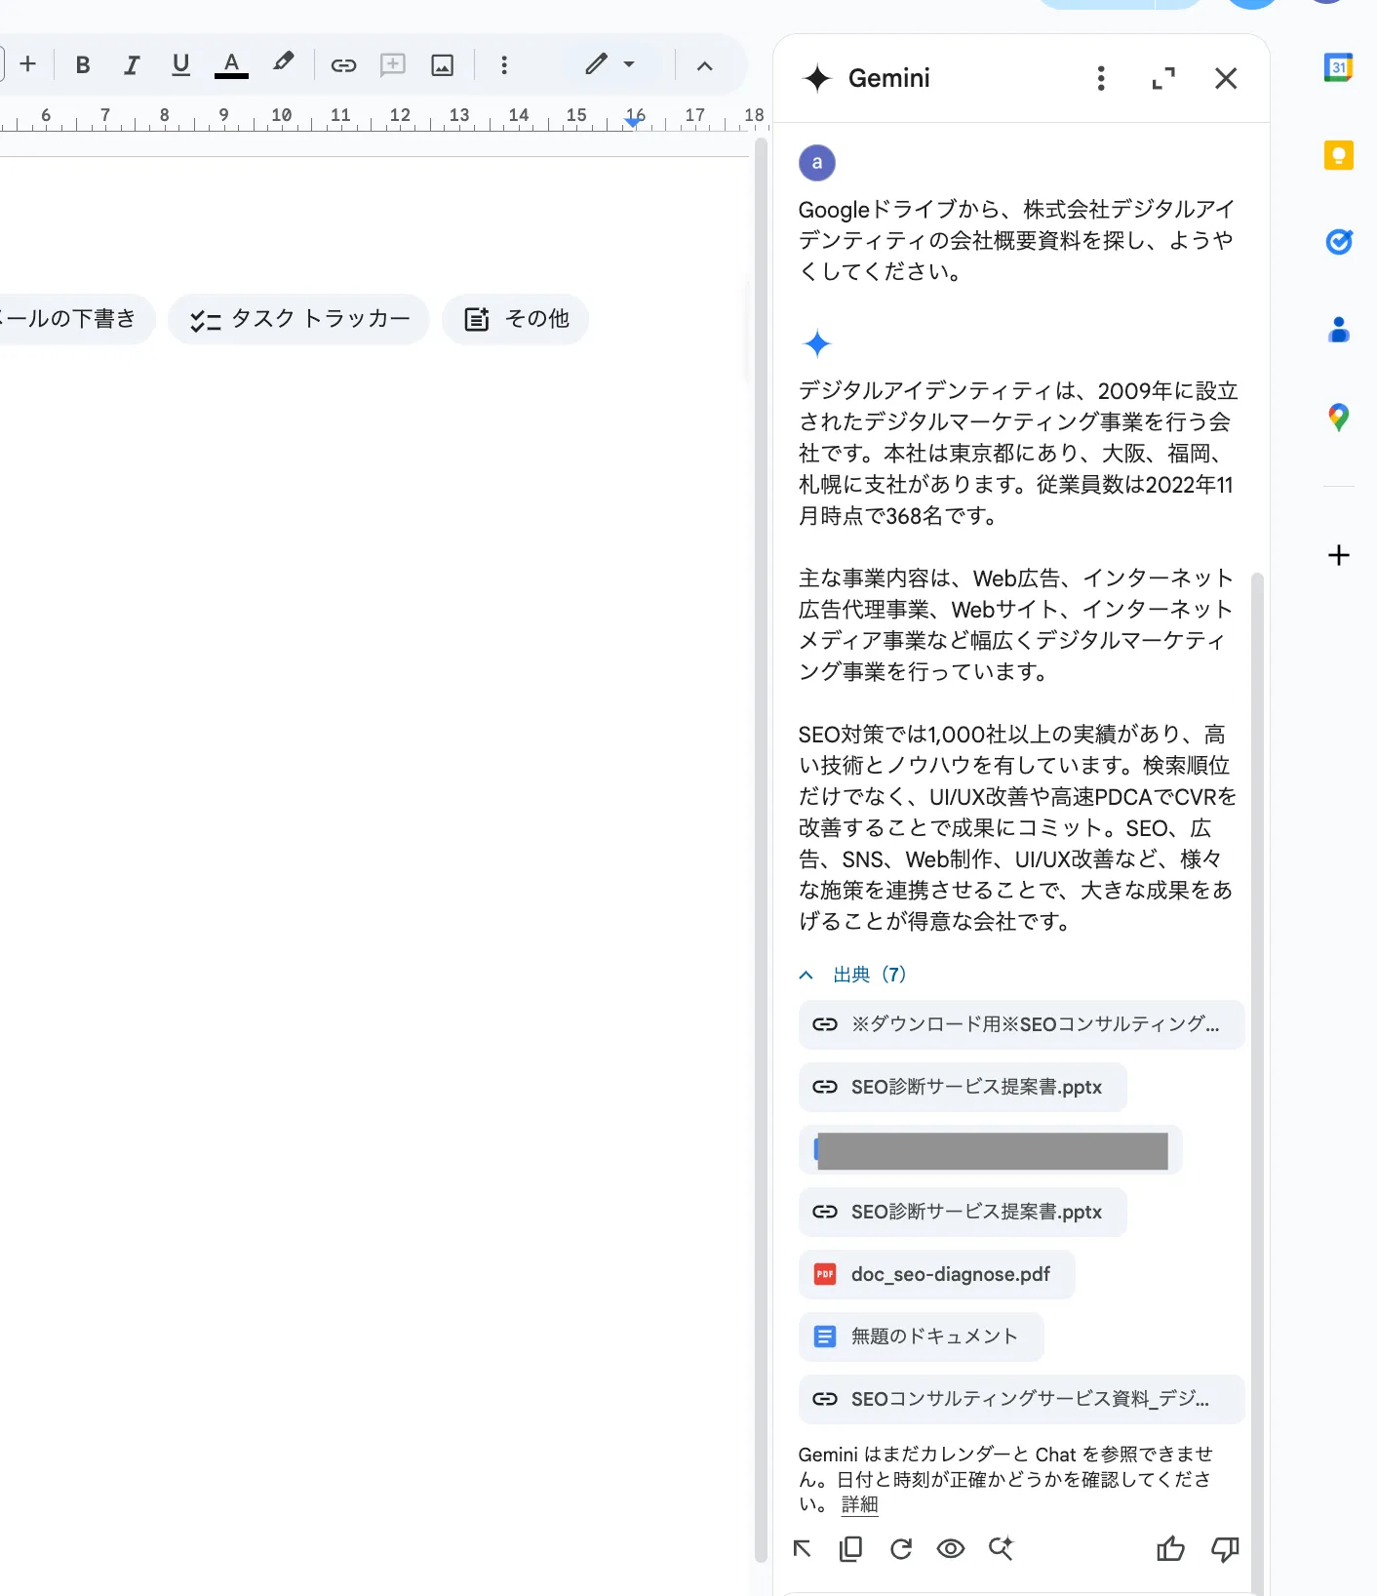Click the insert image icon
The height and width of the screenshot is (1596, 1377).
tap(443, 65)
